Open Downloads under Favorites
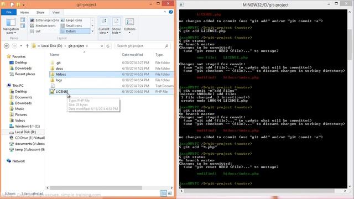354x199 pixels. coord(23,69)
